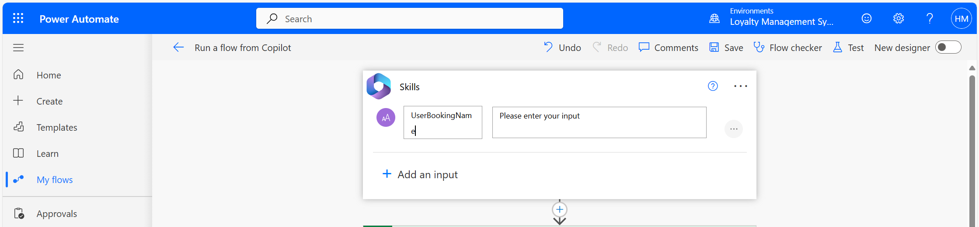Open the Settings gear icon
Screen dimensions: 979x227
pyautogui.click(x=898, y=18)
